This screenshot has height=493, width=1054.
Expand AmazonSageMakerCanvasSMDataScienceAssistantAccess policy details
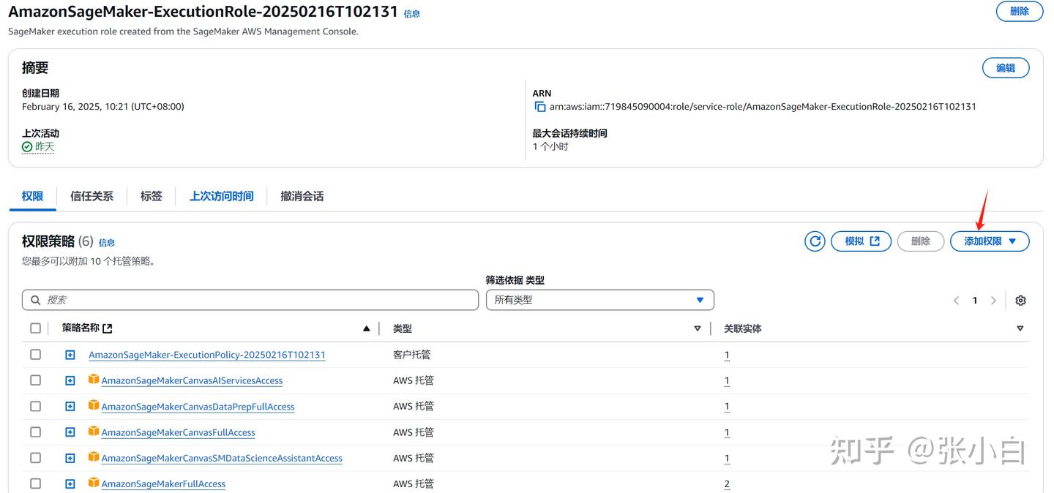pos(70,458)
